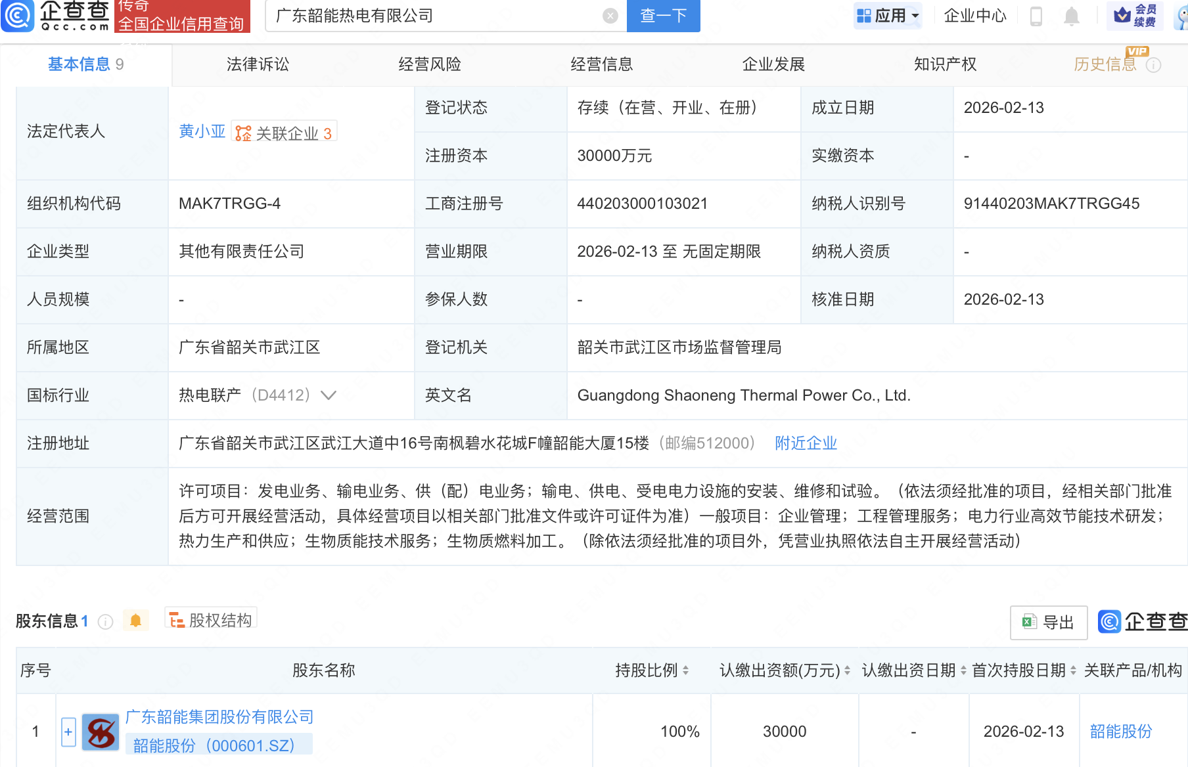Viewport: 1188px width, 767px height.
Task: Expand the shareholder row with the plus icon
Action: coord(68,731)
